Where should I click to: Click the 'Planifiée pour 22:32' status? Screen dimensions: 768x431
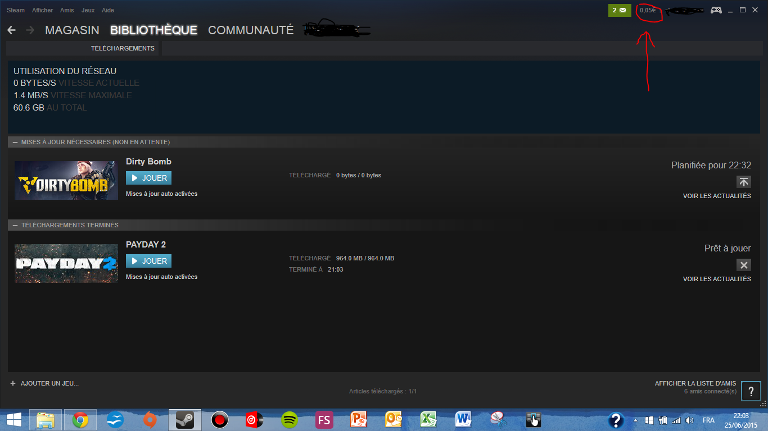tap(711, 166)
